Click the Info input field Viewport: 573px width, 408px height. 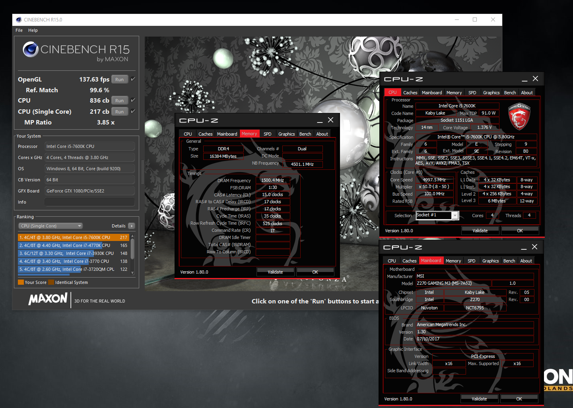pos(89,202)
